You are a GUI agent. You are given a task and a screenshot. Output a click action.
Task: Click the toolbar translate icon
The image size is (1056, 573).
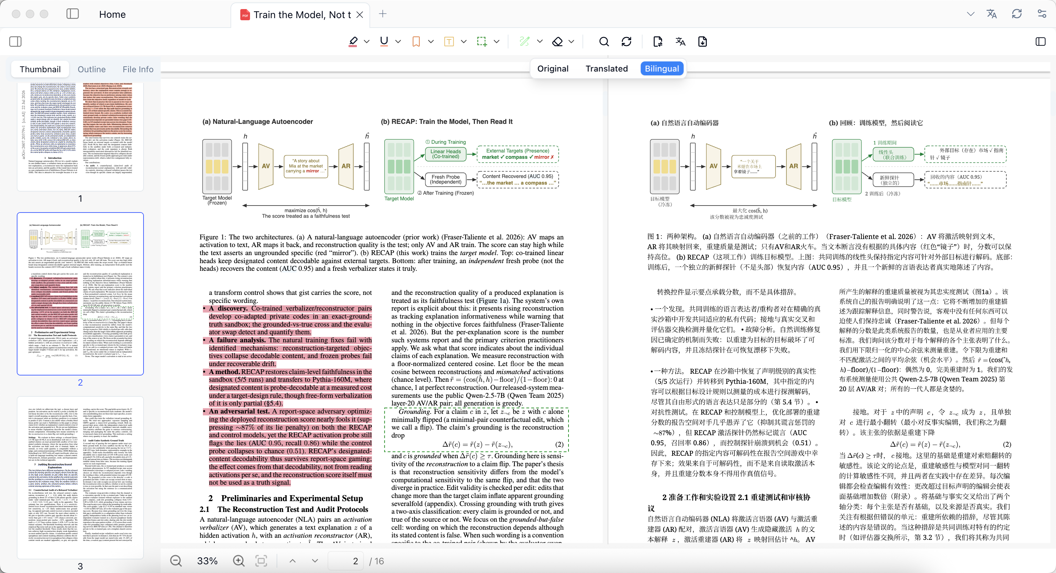pos(681,42)
